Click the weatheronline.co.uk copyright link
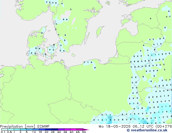This screenshot has height=133, width=172. tap(147, 130)
